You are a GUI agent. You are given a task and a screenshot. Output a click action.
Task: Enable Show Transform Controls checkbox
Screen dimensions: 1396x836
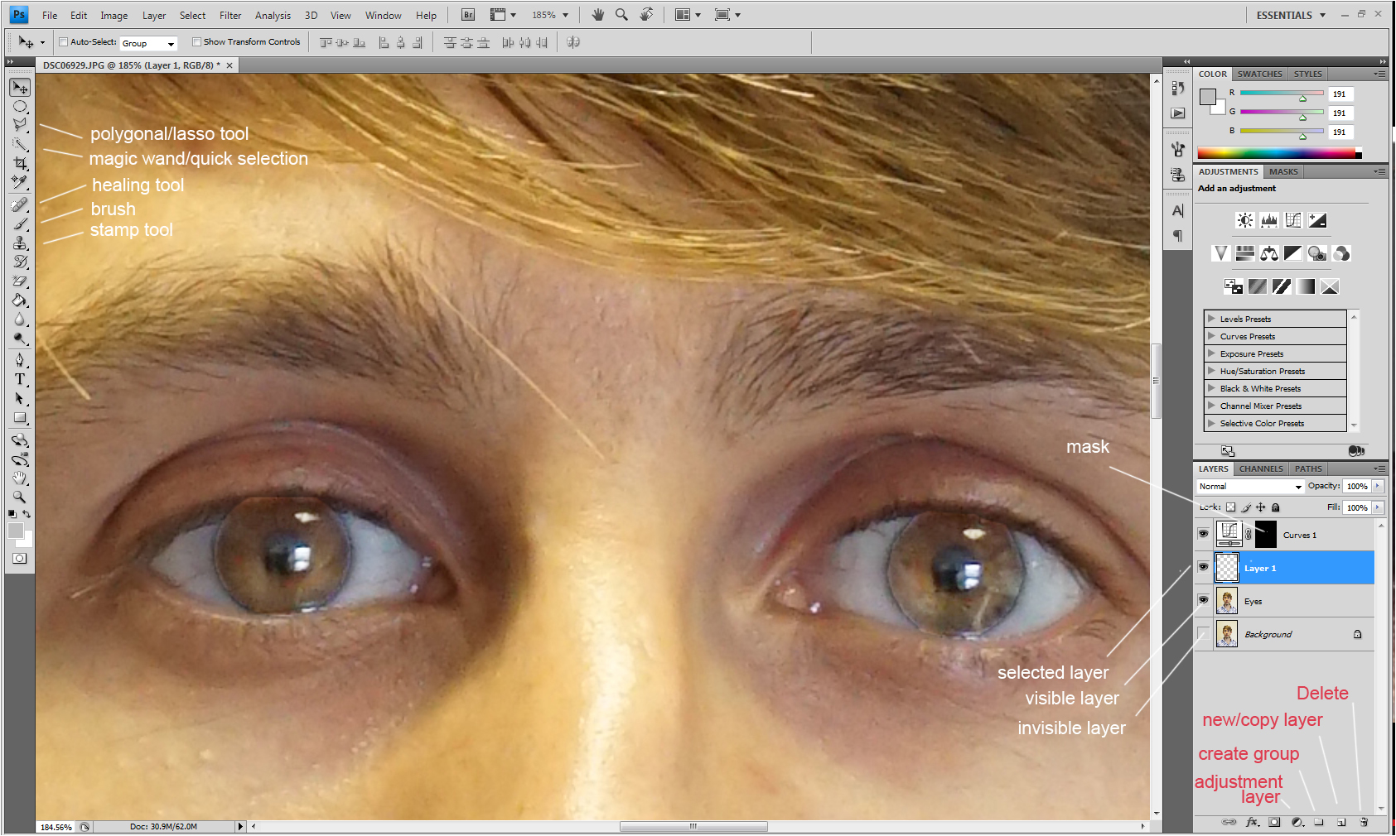click(196, 42)
